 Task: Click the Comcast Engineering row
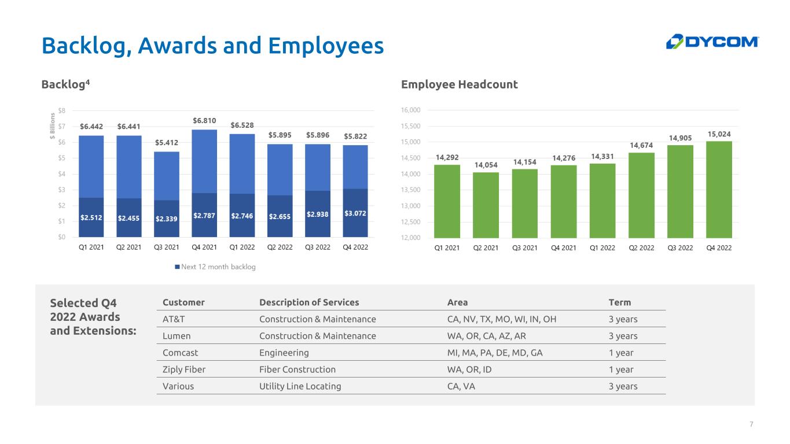tap(411, 353)
